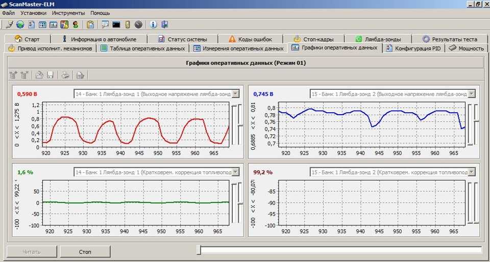Select Графики оперативных данных tab

334,48
